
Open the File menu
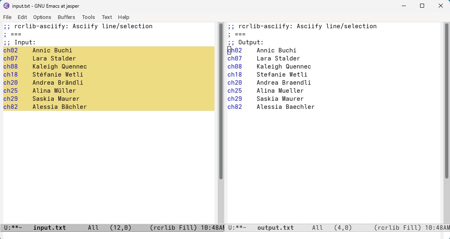7,17
